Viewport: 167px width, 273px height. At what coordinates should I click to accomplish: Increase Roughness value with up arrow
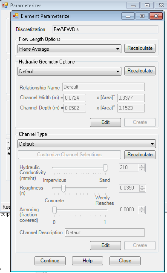[x=142, y=187]
